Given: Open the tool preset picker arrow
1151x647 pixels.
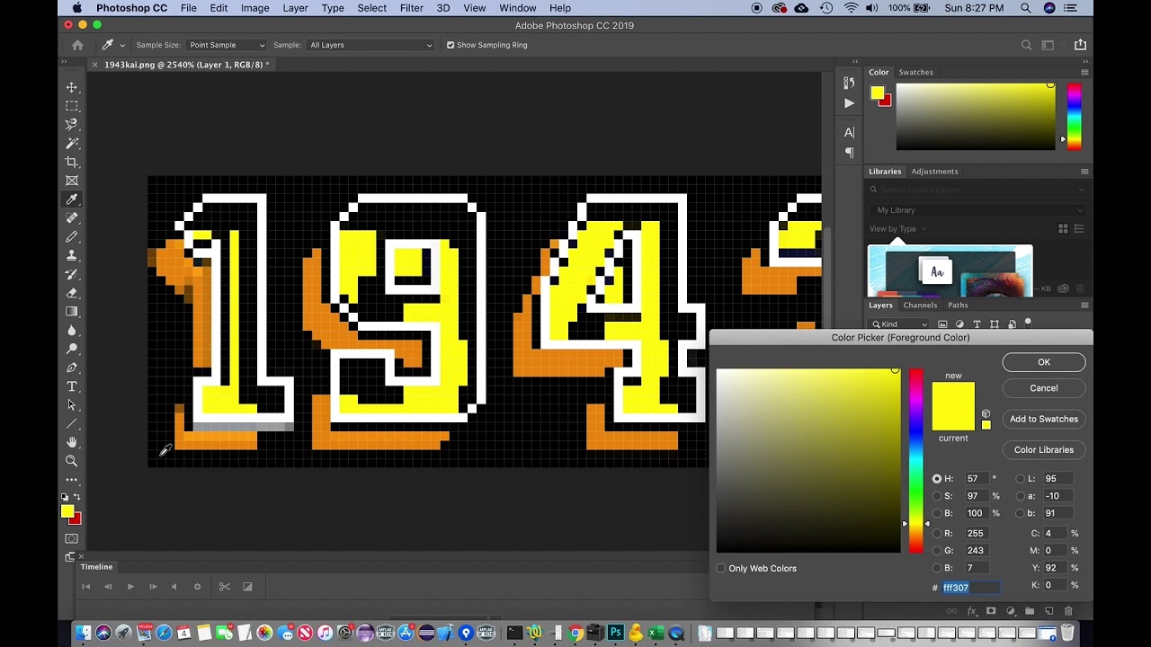Looking at the screenshot, I should (122, 45).
